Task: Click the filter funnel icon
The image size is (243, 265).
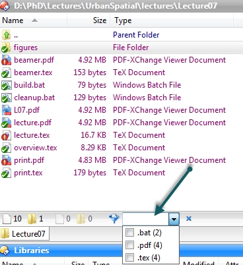Action: pos(114,219)
